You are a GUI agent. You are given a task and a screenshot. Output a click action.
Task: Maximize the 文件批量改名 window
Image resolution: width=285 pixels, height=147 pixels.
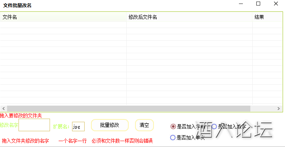point(258,4)
